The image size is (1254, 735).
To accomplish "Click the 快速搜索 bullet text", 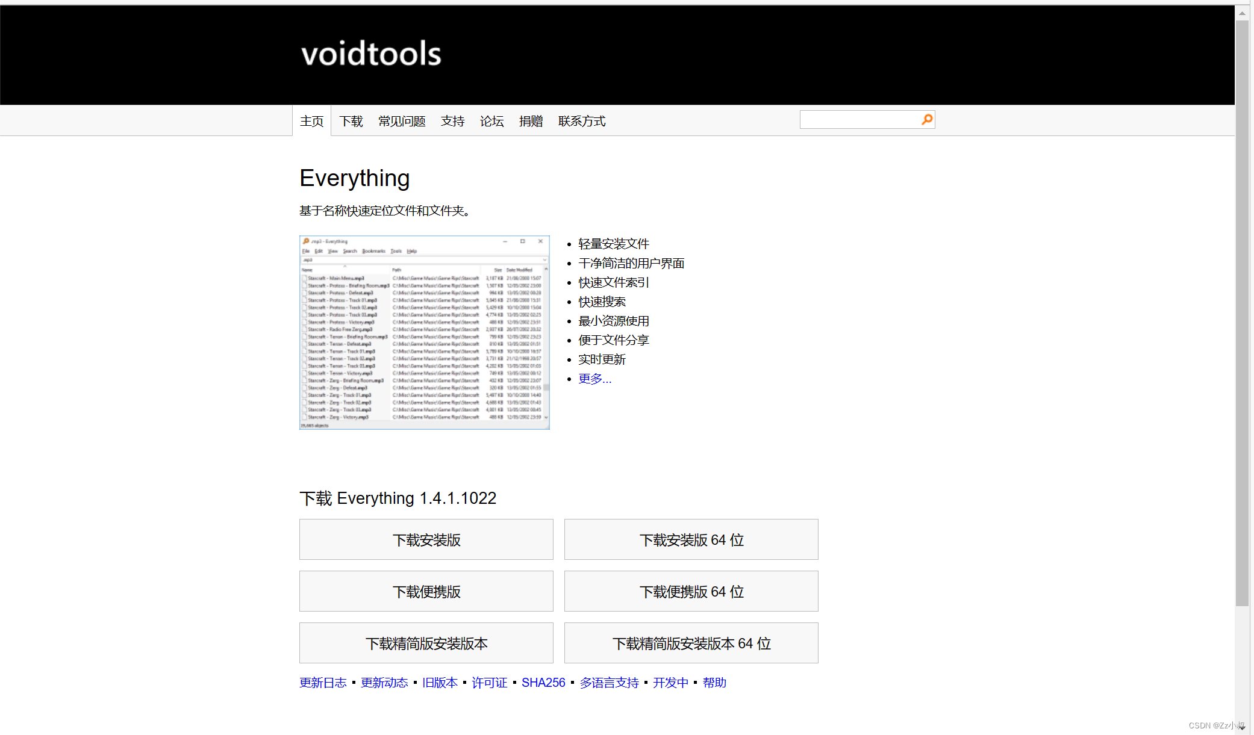I will point(602,302).
